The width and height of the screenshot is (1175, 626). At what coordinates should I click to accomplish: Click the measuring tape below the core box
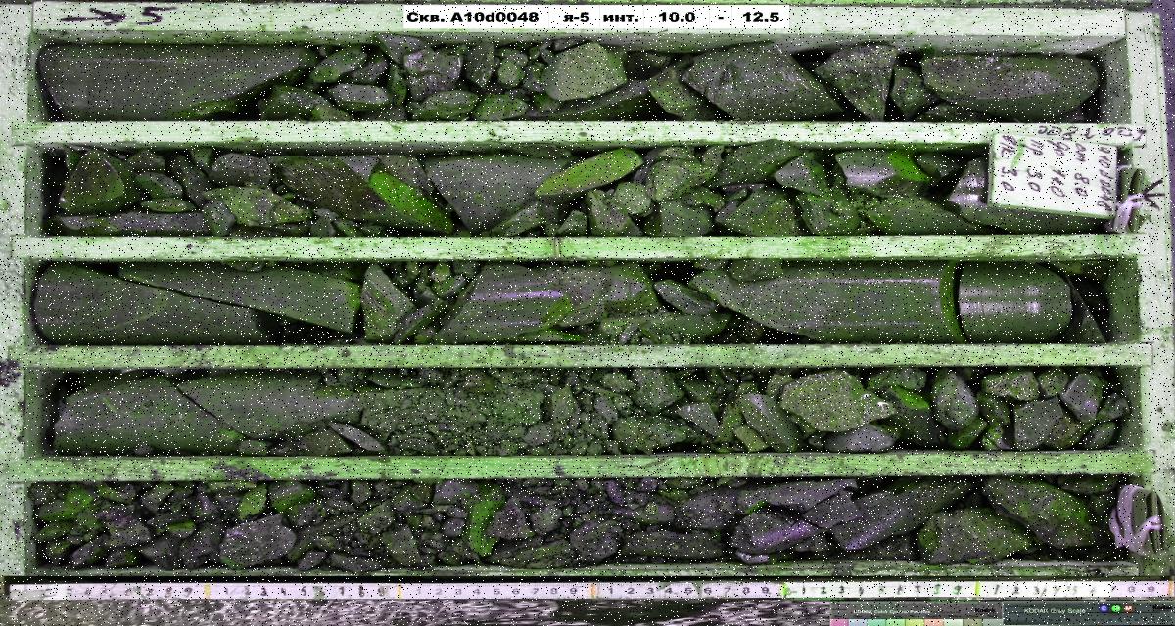pos(587,590)
